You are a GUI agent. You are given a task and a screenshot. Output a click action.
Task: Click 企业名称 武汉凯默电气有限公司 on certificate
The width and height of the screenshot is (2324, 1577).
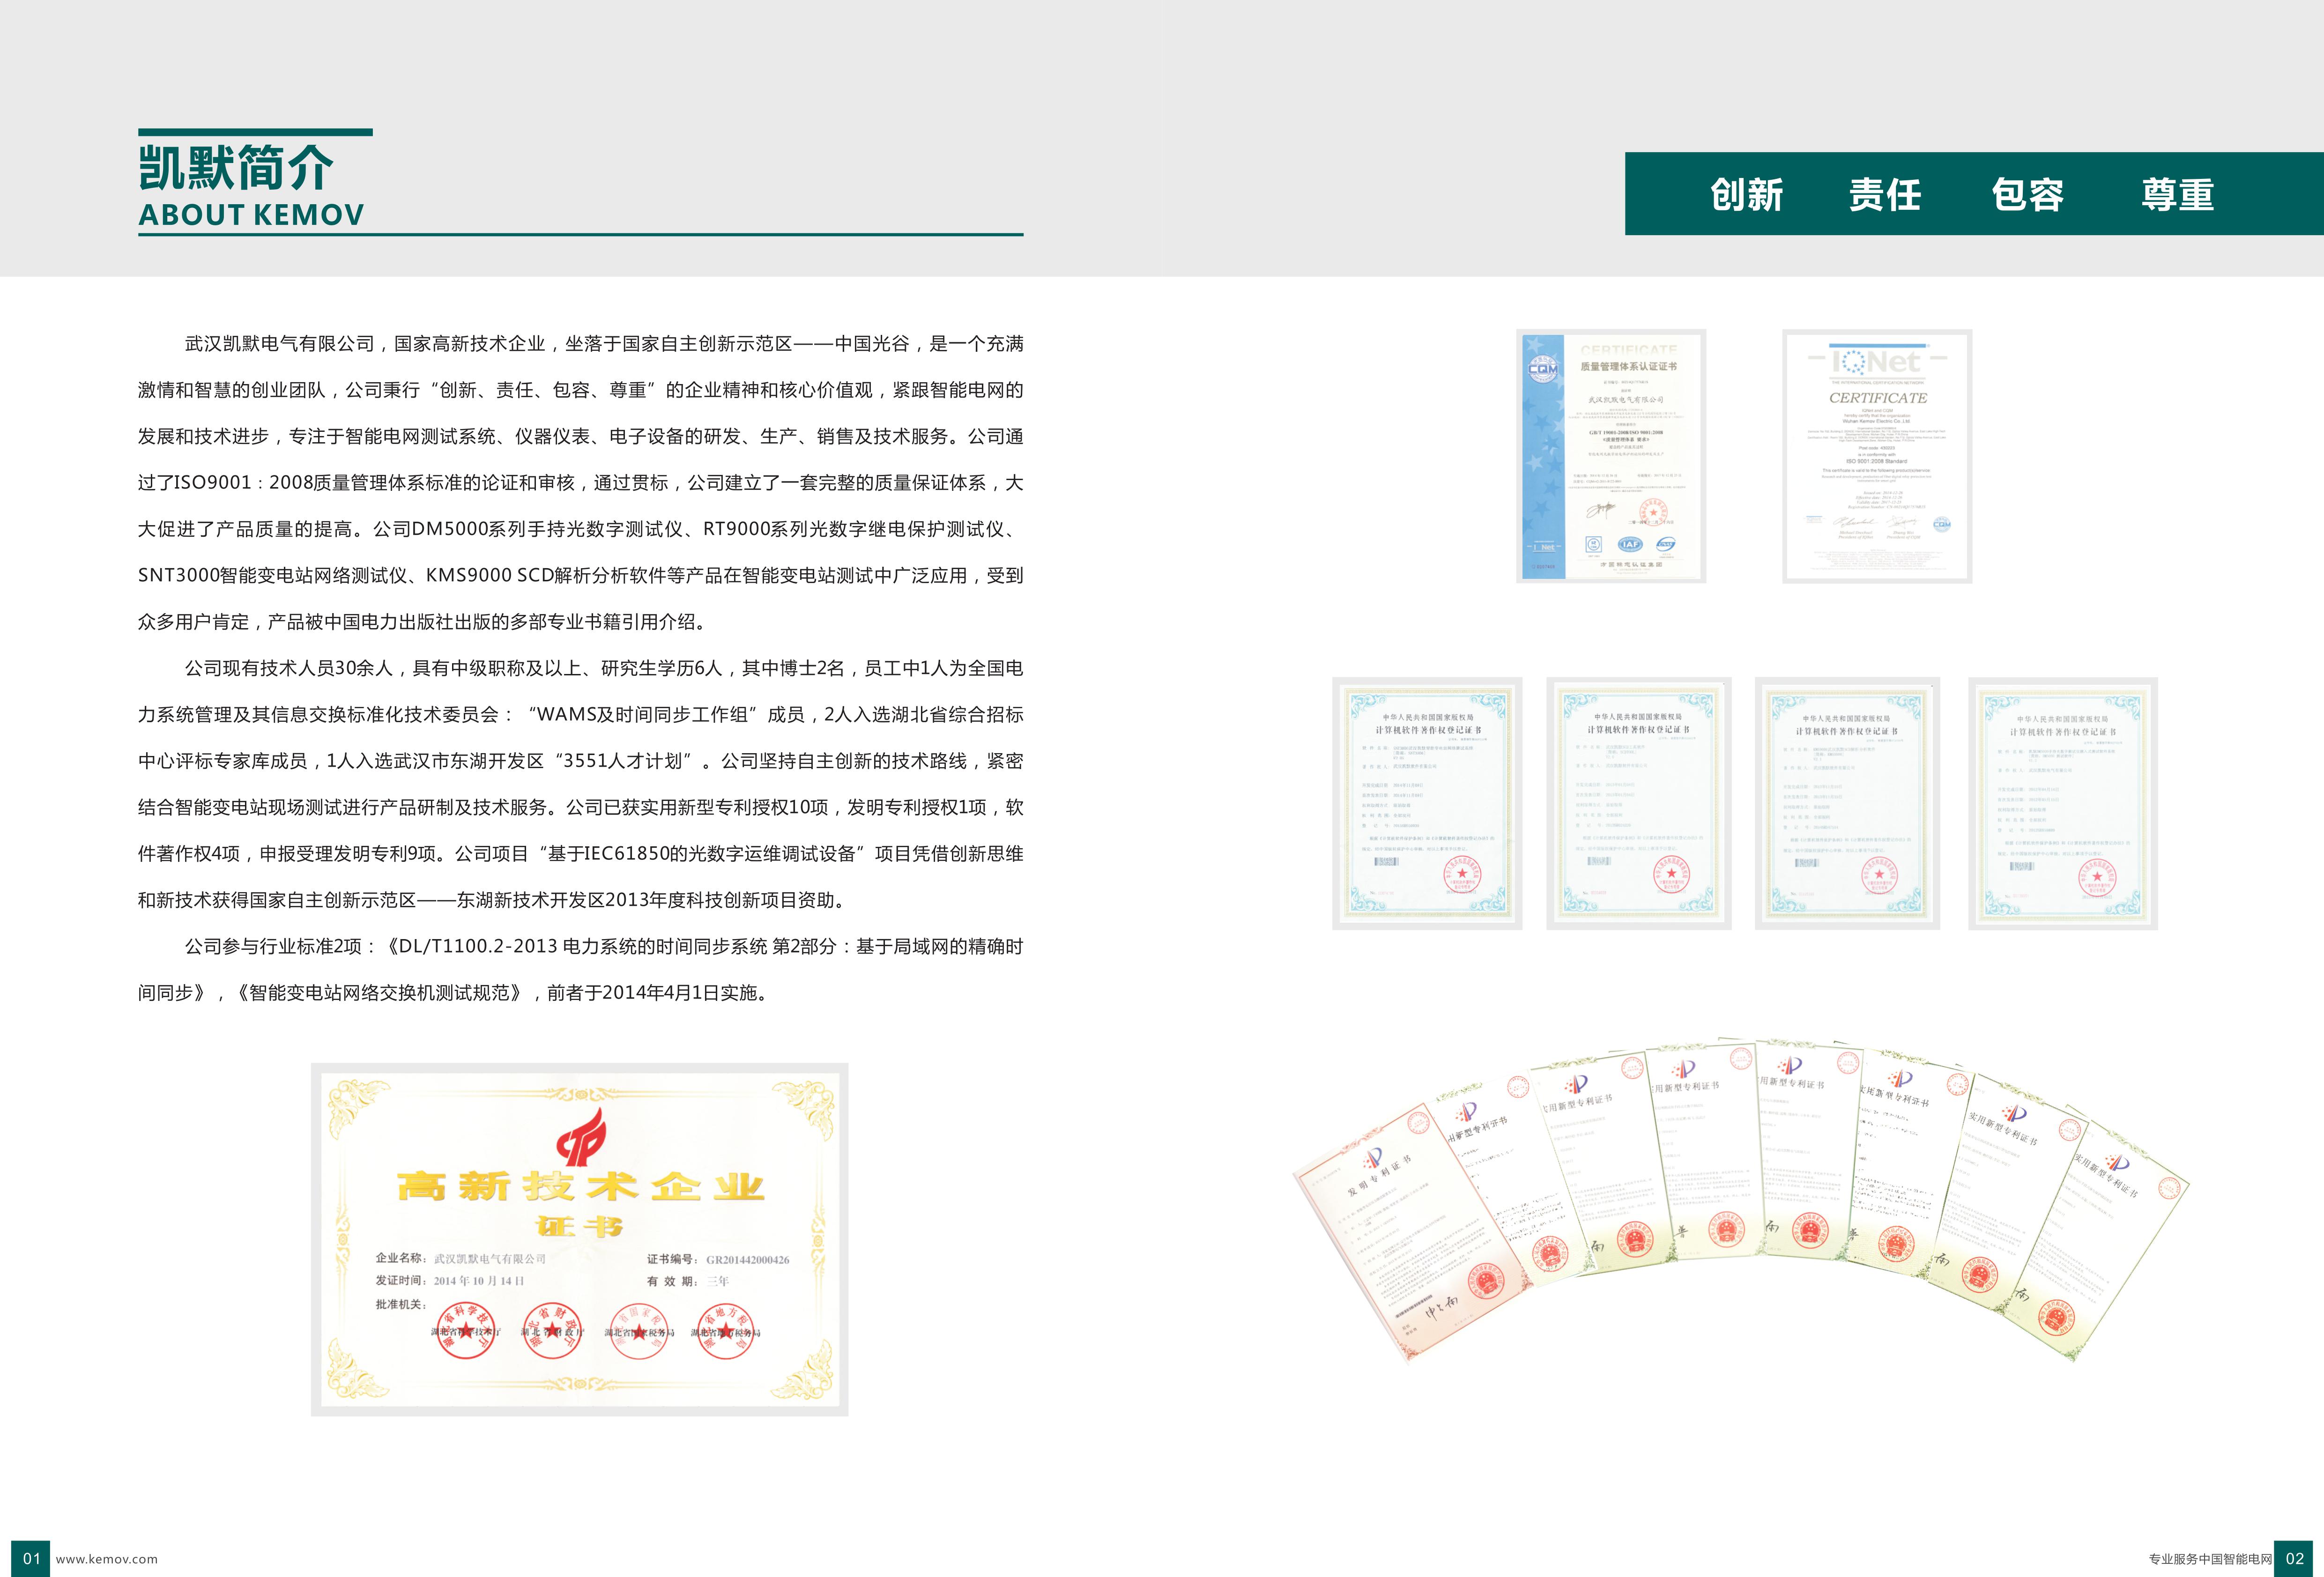pyautogui.click(x=461, y=1259)
